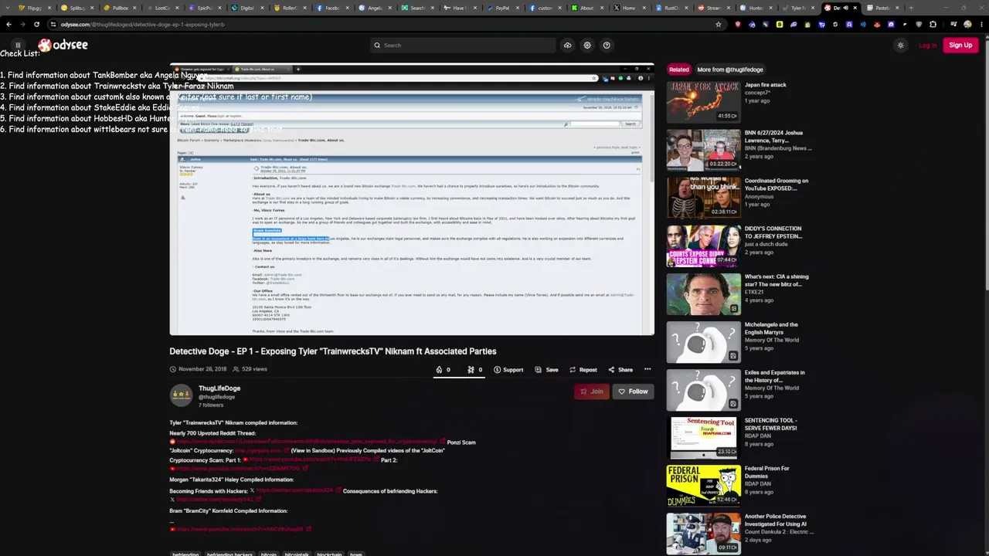Click the Odysee search field

pos(462,45)
